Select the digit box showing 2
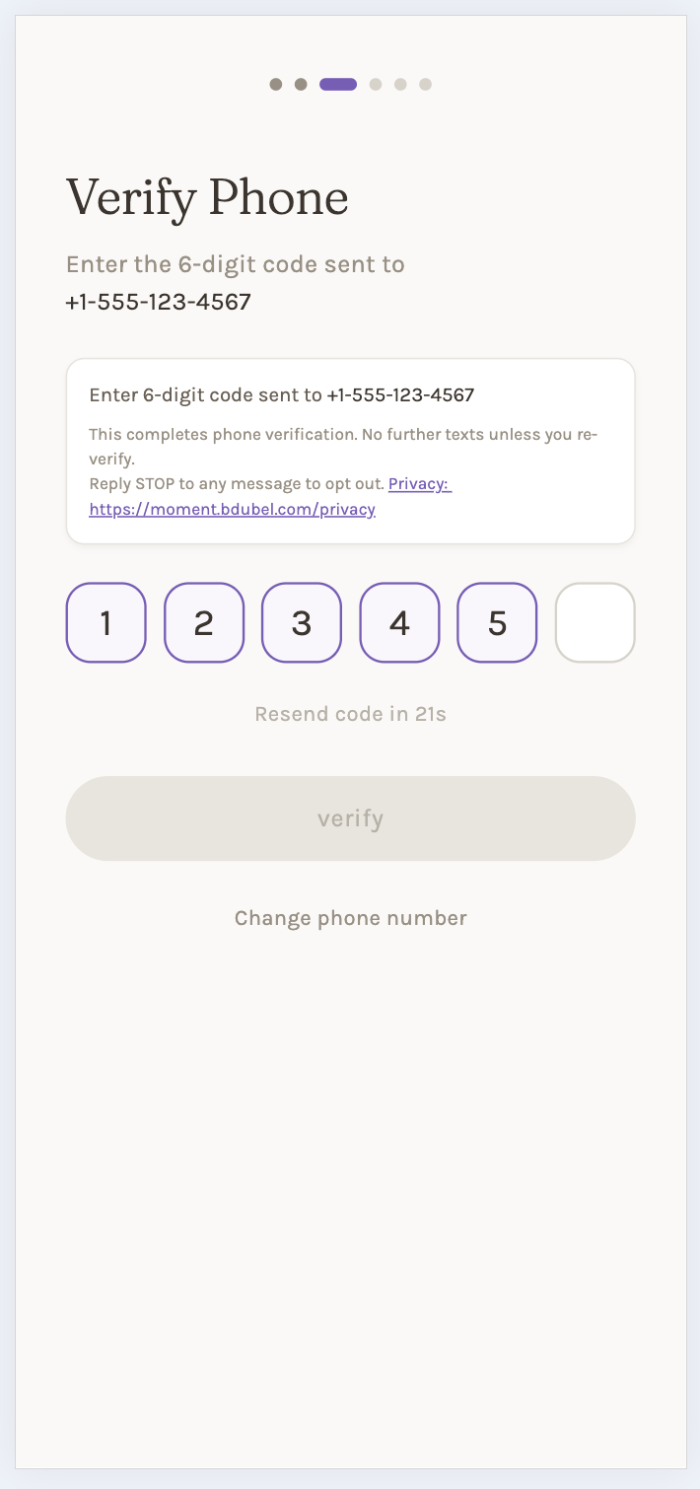700x1489 pixels. click(x=204, y=622)
